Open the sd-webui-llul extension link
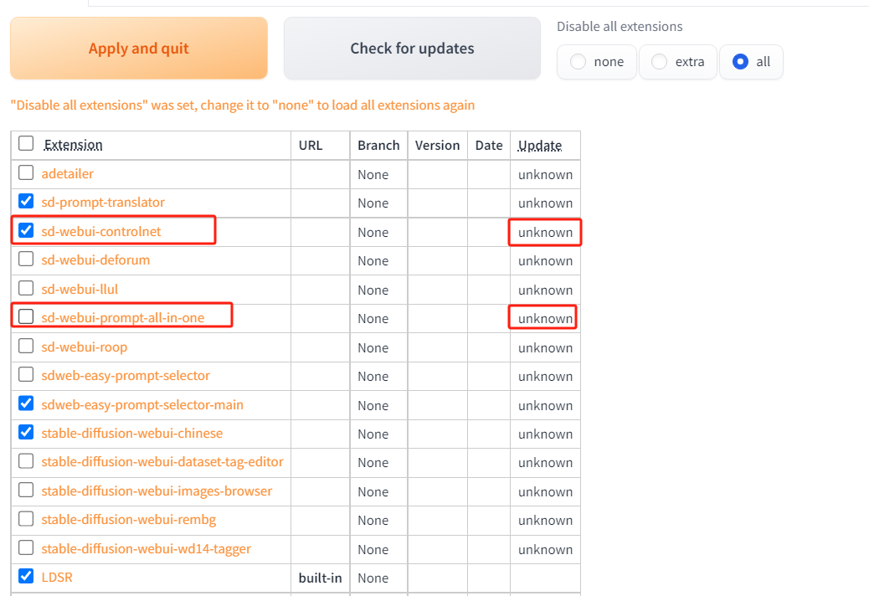Image resolution: width=869 pixels, height=596 pixels. tap(80, 289)
